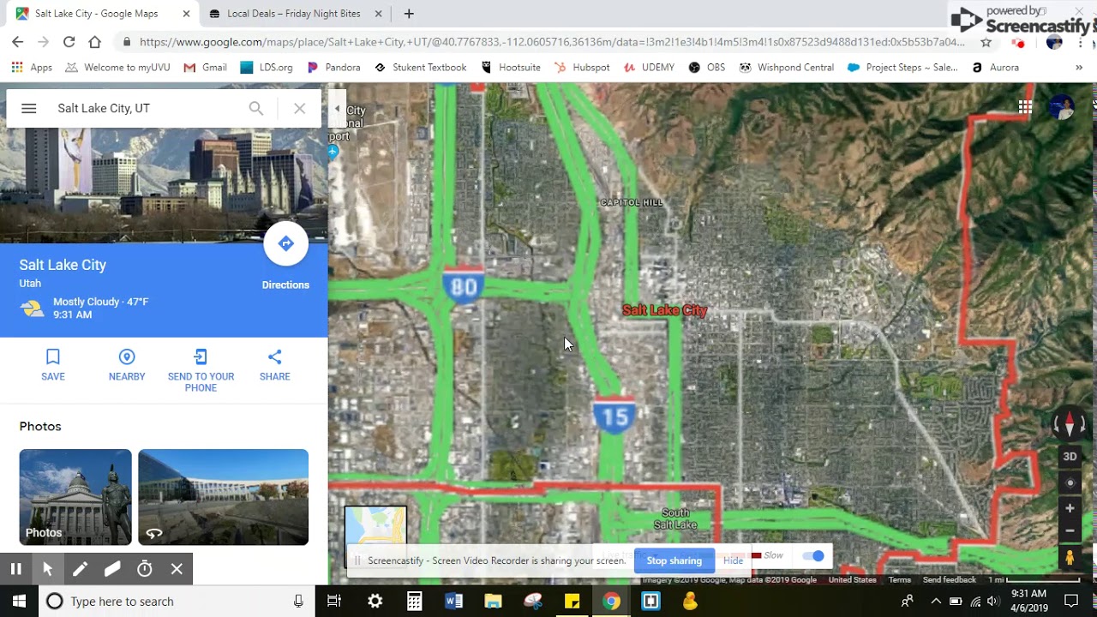Open Aurora bookmark
The width and height of the screenshot is (1097, 617).
995,68
